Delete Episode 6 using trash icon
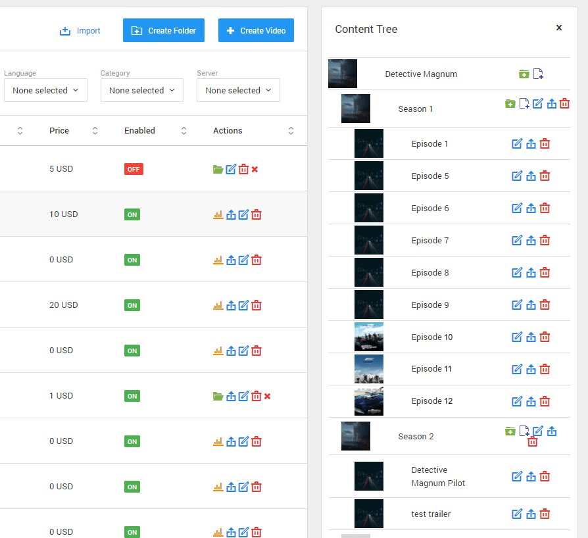588x538 pixels. pyautogui.click(x=545, y=208)
